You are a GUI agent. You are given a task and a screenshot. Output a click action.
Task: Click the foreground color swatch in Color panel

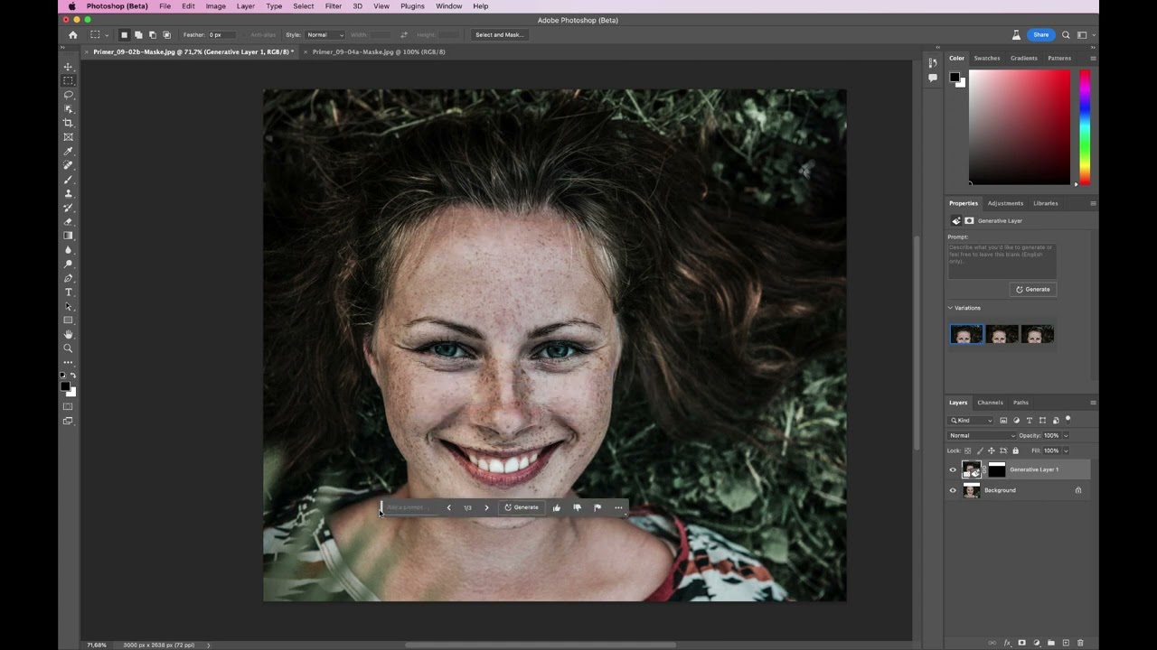pyautogui.click(x=954, y=78)
